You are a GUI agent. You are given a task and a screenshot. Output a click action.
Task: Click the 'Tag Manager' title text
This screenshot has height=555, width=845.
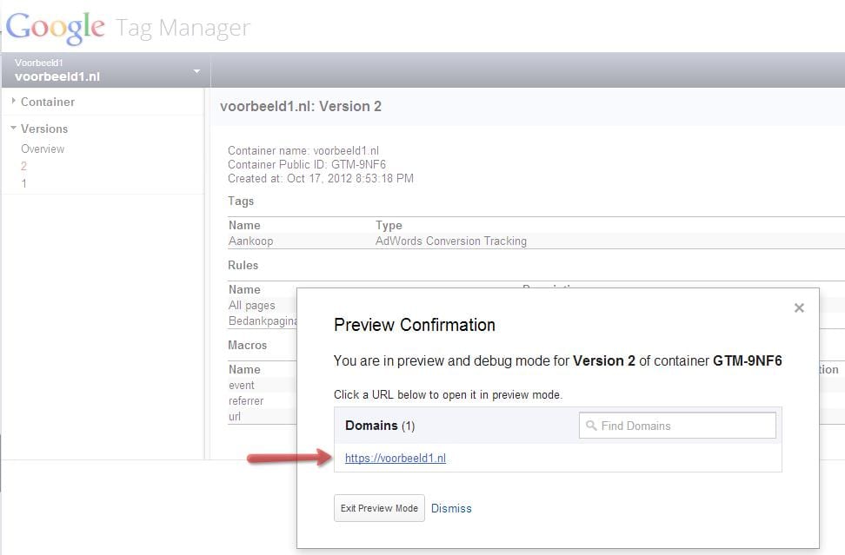coord(183,28)
